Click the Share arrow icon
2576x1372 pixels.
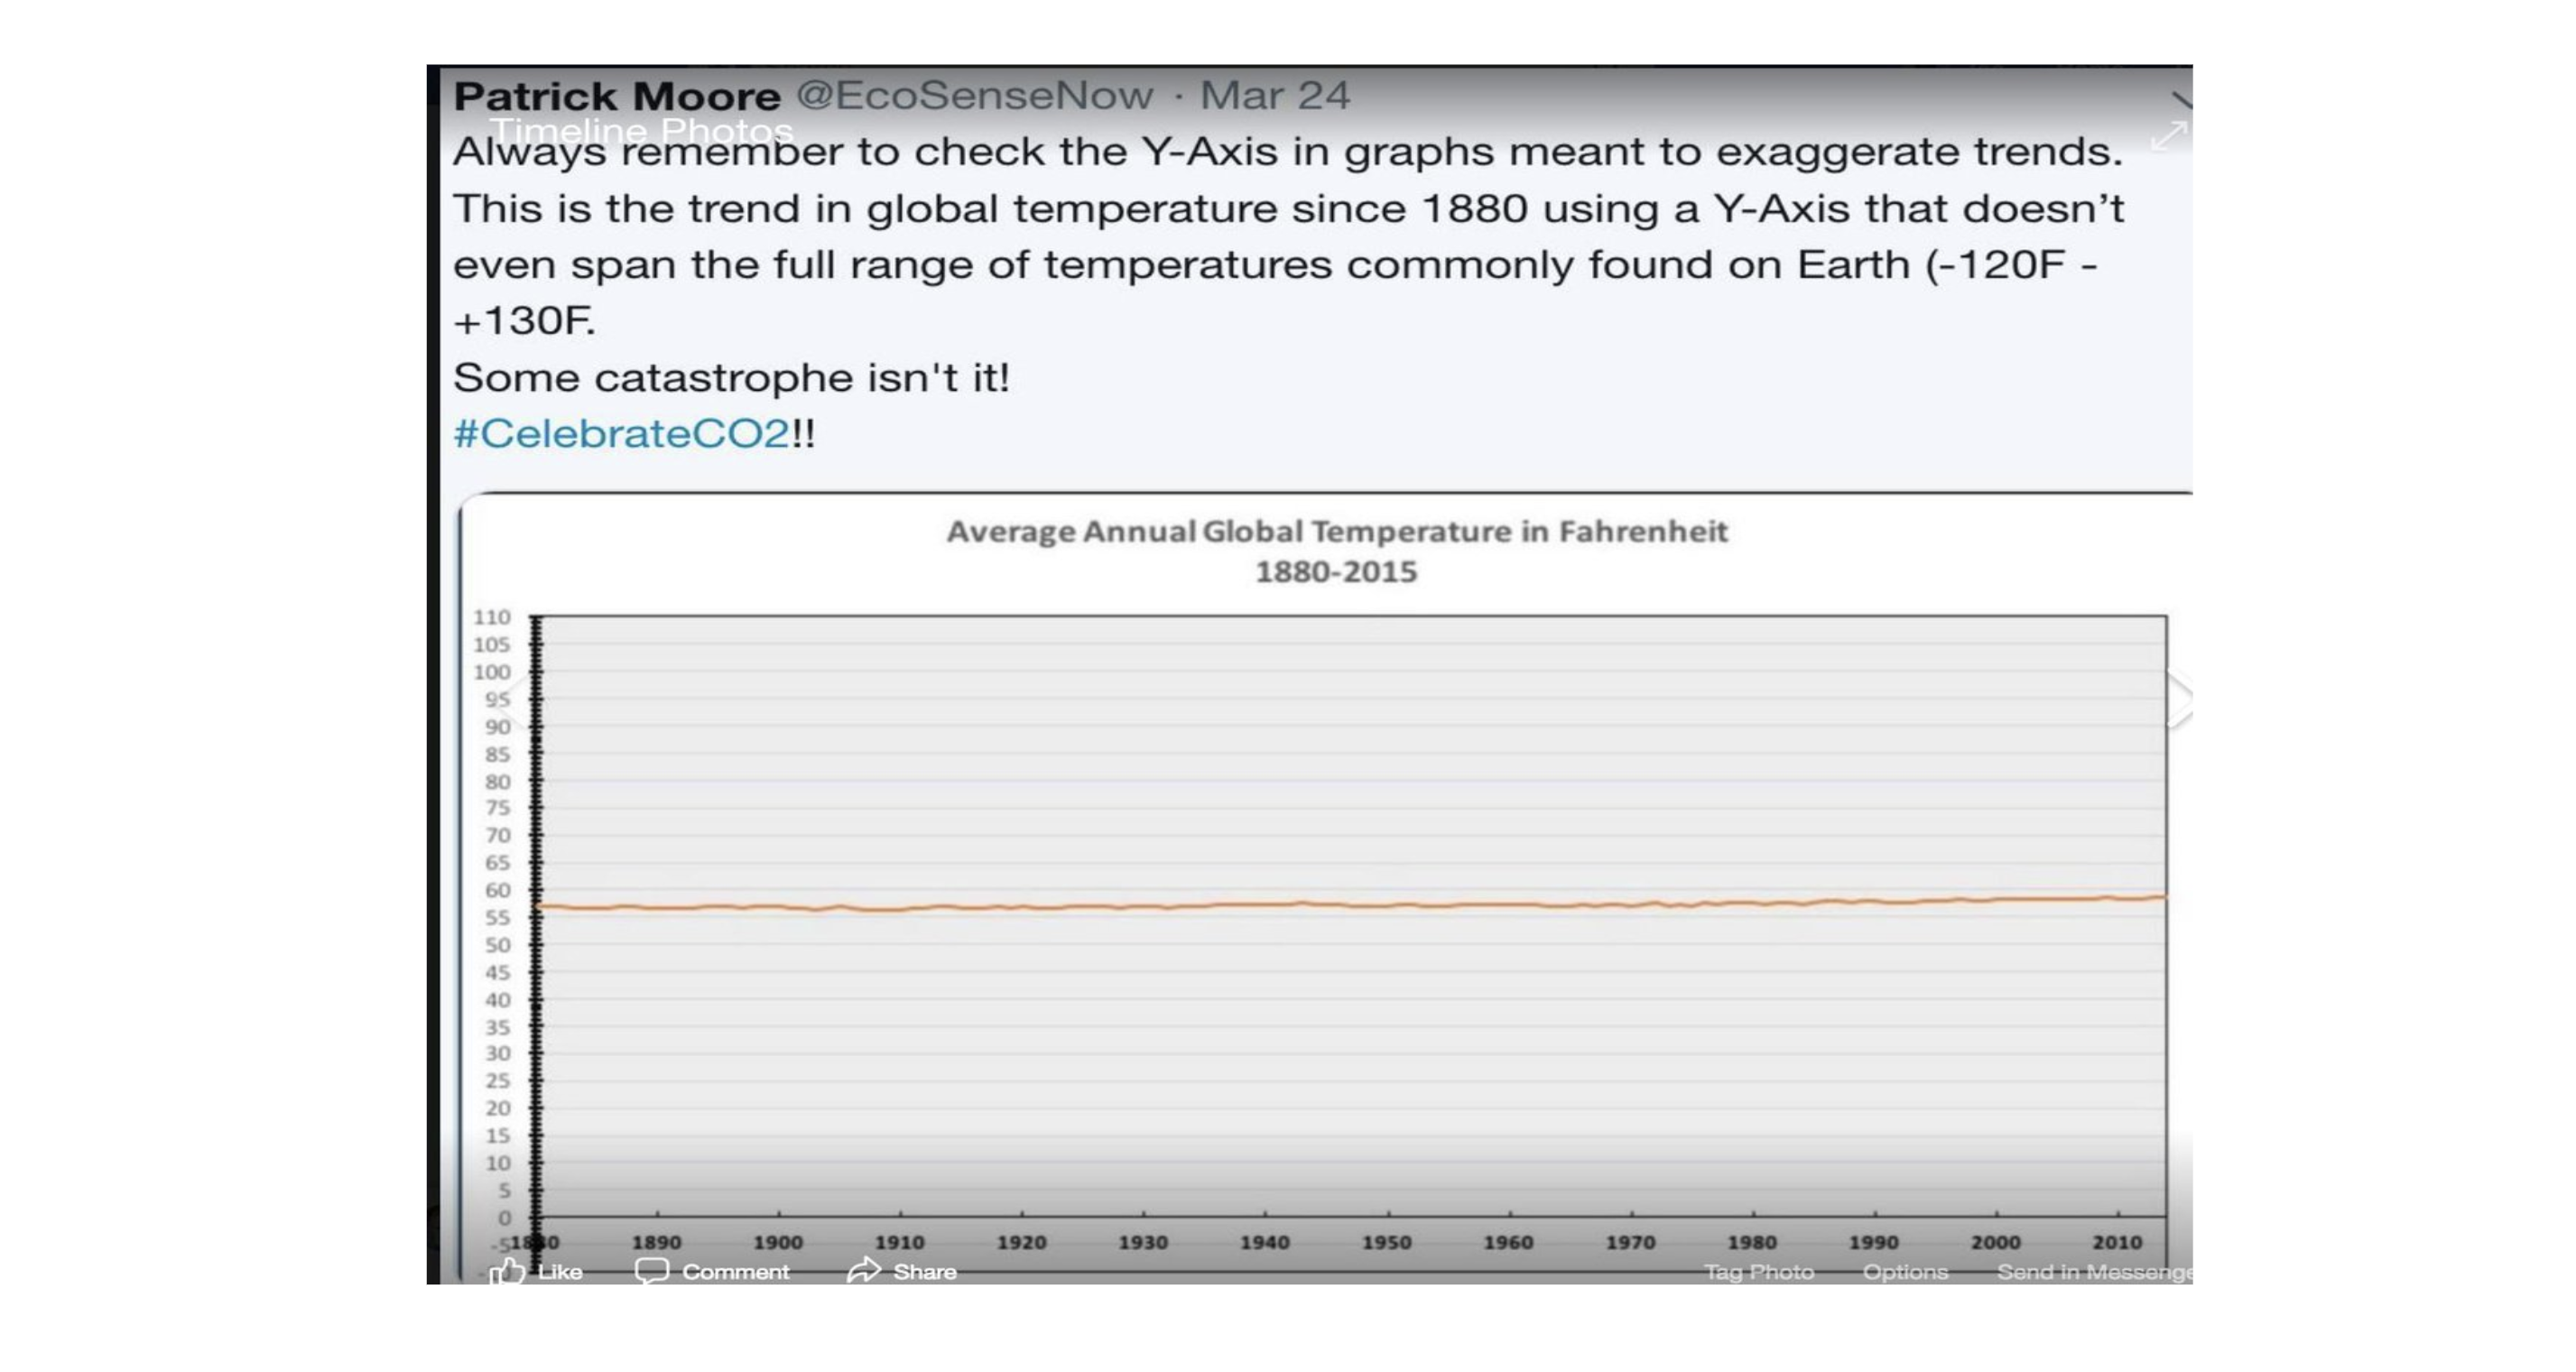pos(863,1271)
